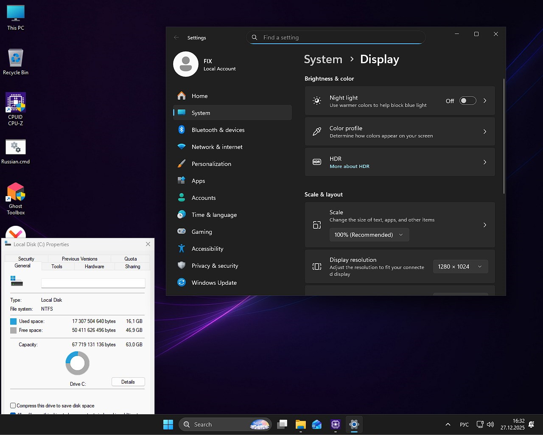Open the Accessibility settings page
543x435 pixels.
[207, 249]
